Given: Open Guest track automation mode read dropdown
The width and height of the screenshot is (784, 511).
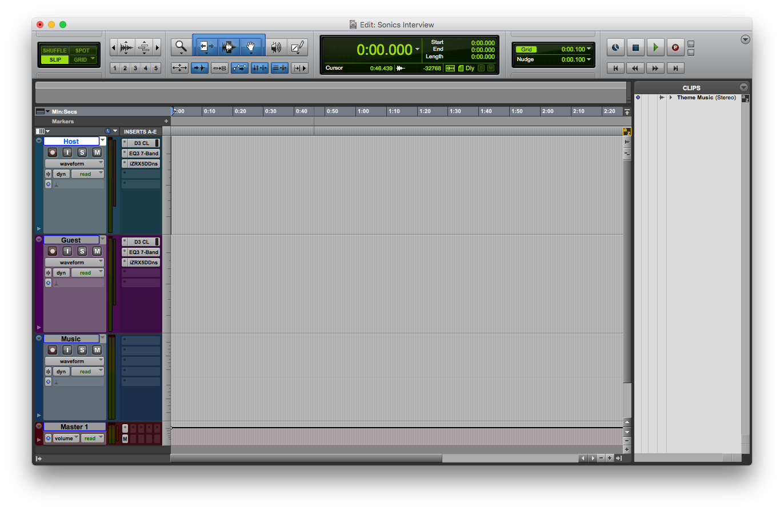Looking at the screenshot, I should coord(87,273).
